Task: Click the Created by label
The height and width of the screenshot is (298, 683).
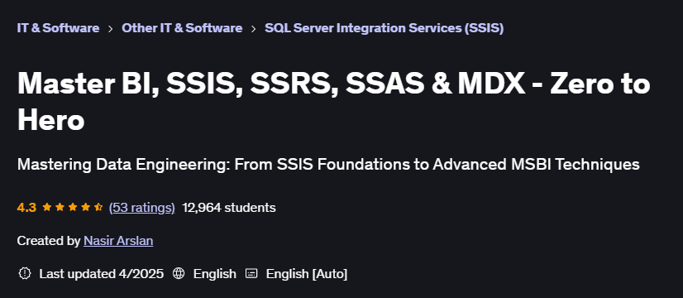Action: [x=49, y=241]
